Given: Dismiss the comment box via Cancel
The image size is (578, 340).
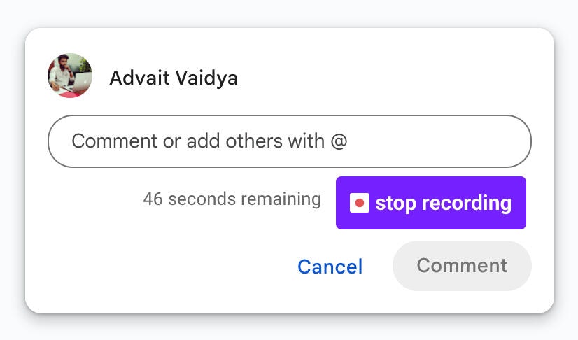Looking at the screenshot, I should [330, 267].
